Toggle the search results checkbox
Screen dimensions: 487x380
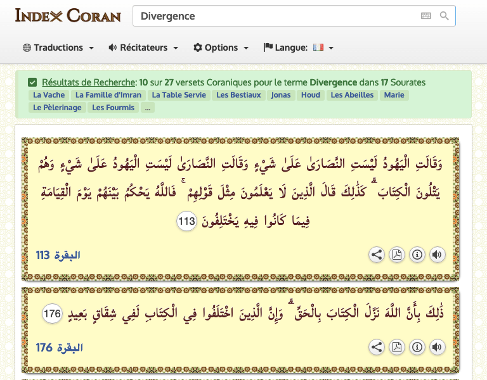[32, 82]
